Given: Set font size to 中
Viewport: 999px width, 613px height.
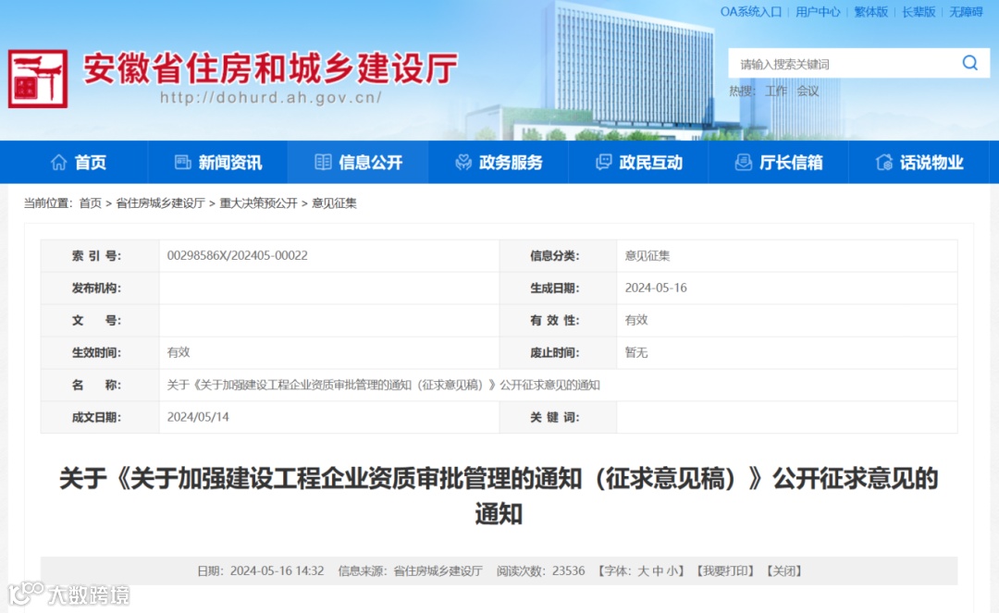Looking at the screenshot, I should click(659, 571).
